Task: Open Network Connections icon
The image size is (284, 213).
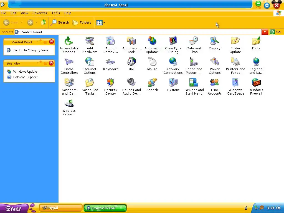Action: coord(173,66)
